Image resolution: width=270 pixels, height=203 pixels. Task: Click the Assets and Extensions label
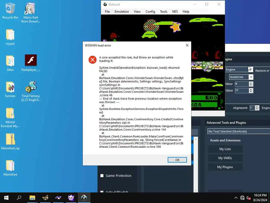(225, 140)
